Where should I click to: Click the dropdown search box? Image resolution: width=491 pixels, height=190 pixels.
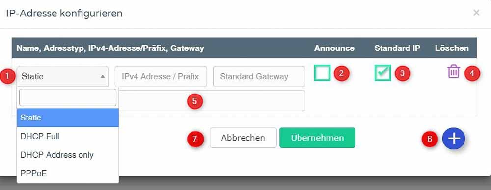68,97
